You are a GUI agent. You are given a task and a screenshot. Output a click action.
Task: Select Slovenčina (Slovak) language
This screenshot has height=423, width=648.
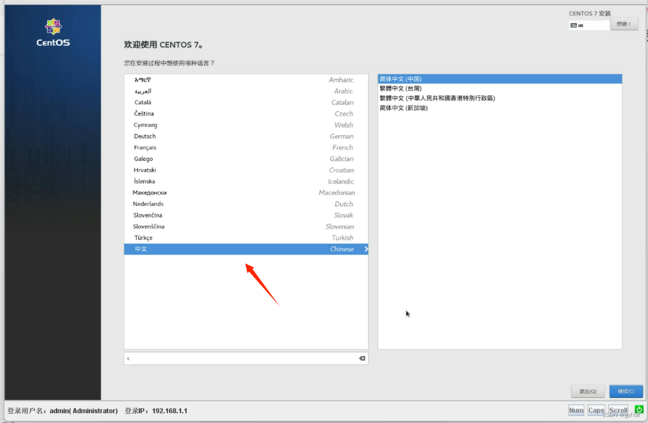pyautogui.click(x=246, y=215)
